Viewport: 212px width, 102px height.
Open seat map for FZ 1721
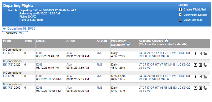pos(205,54)
